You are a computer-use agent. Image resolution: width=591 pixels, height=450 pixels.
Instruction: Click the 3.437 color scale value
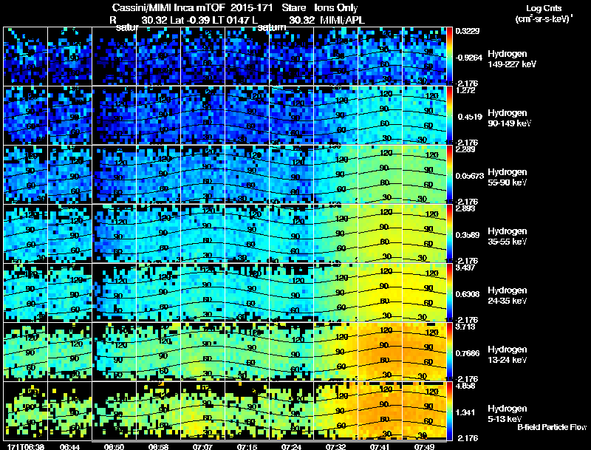click(465, 267)
